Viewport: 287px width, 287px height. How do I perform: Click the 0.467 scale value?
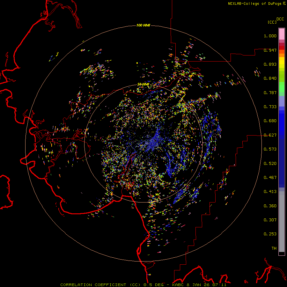[x=270, y=178]
